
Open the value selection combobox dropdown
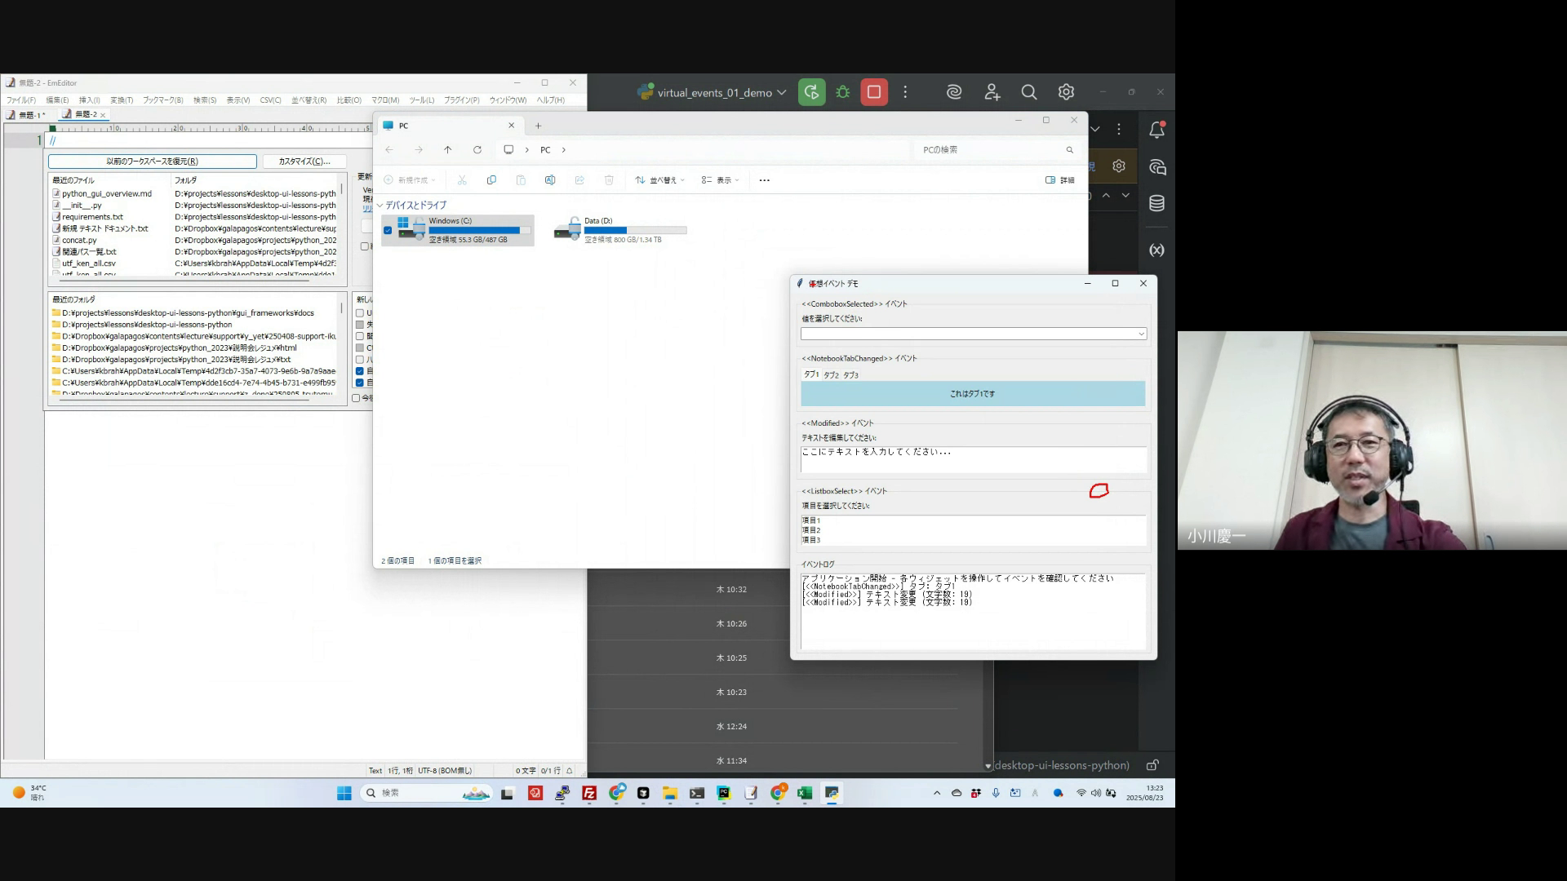1141,334
